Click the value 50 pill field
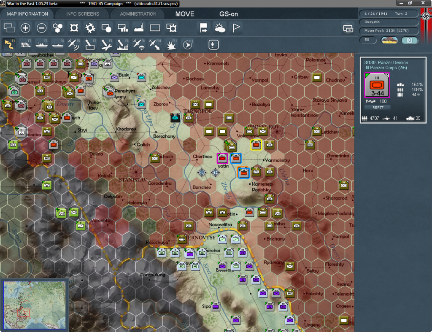Image resolution: width=432 pixels, height=332 pixels. click(368, 40)
